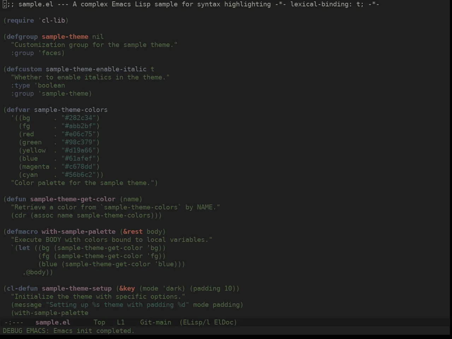
Task: Click the yellow key in color alist
Action: click(34, 150)
